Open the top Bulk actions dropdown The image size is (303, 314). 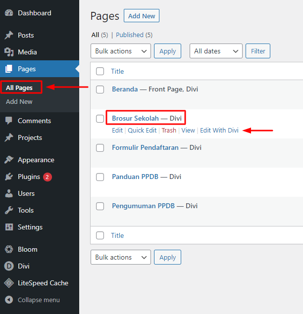click(121, 51)
